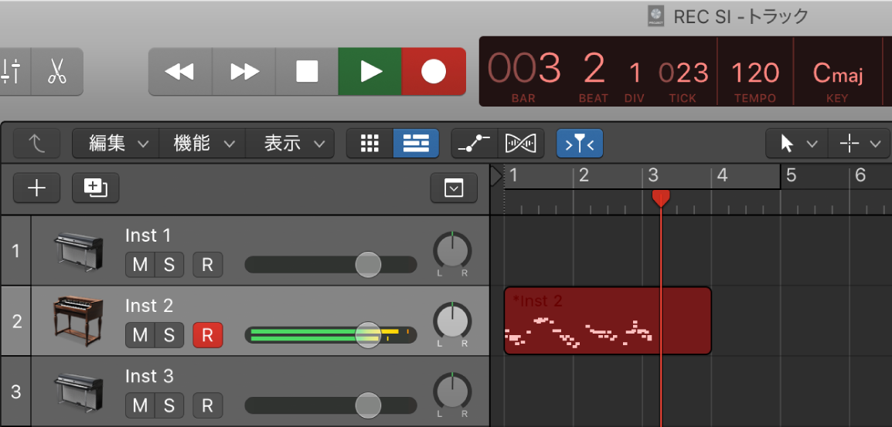This screenshot has width=892, height=427.
Task: Click track number 3 header
Action: click(x=16, y=391)
